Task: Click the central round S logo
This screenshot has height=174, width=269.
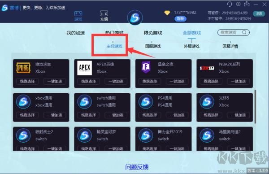Action: coord(135,18)
